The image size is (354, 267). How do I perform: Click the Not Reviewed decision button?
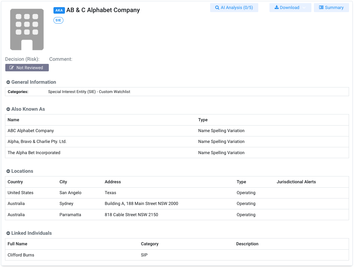[27, 68]
